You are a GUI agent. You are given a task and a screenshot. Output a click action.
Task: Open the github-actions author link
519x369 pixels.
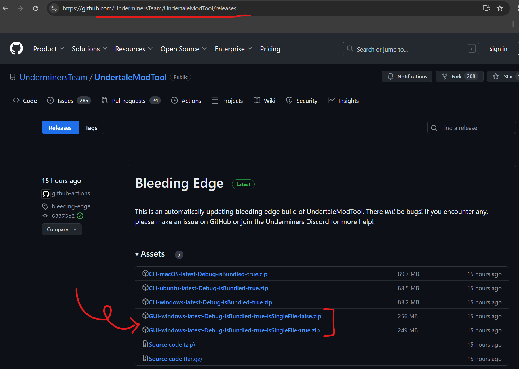pyautogui.click(x=71, y=193)
